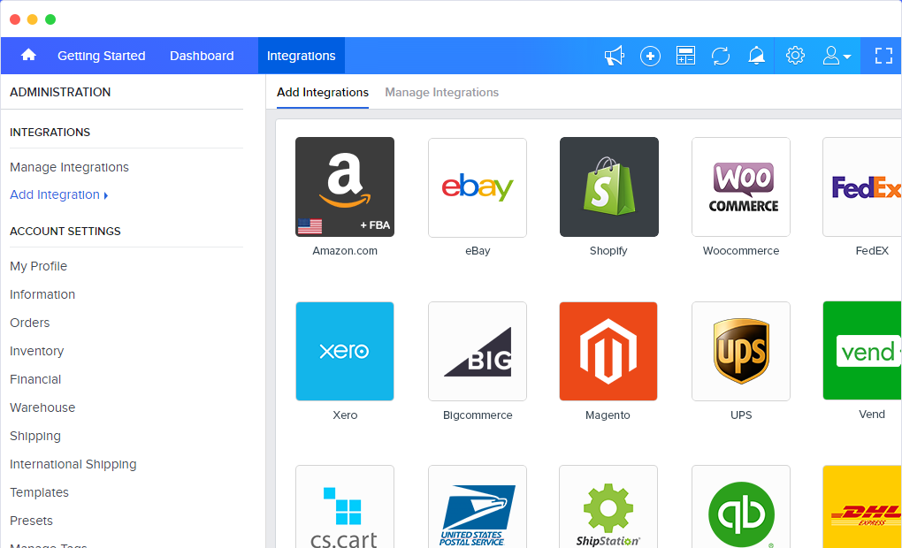The width and height of the screenshot is (902, 548).
Task: Open Shipping account settings
Action: tap(35, 436)
